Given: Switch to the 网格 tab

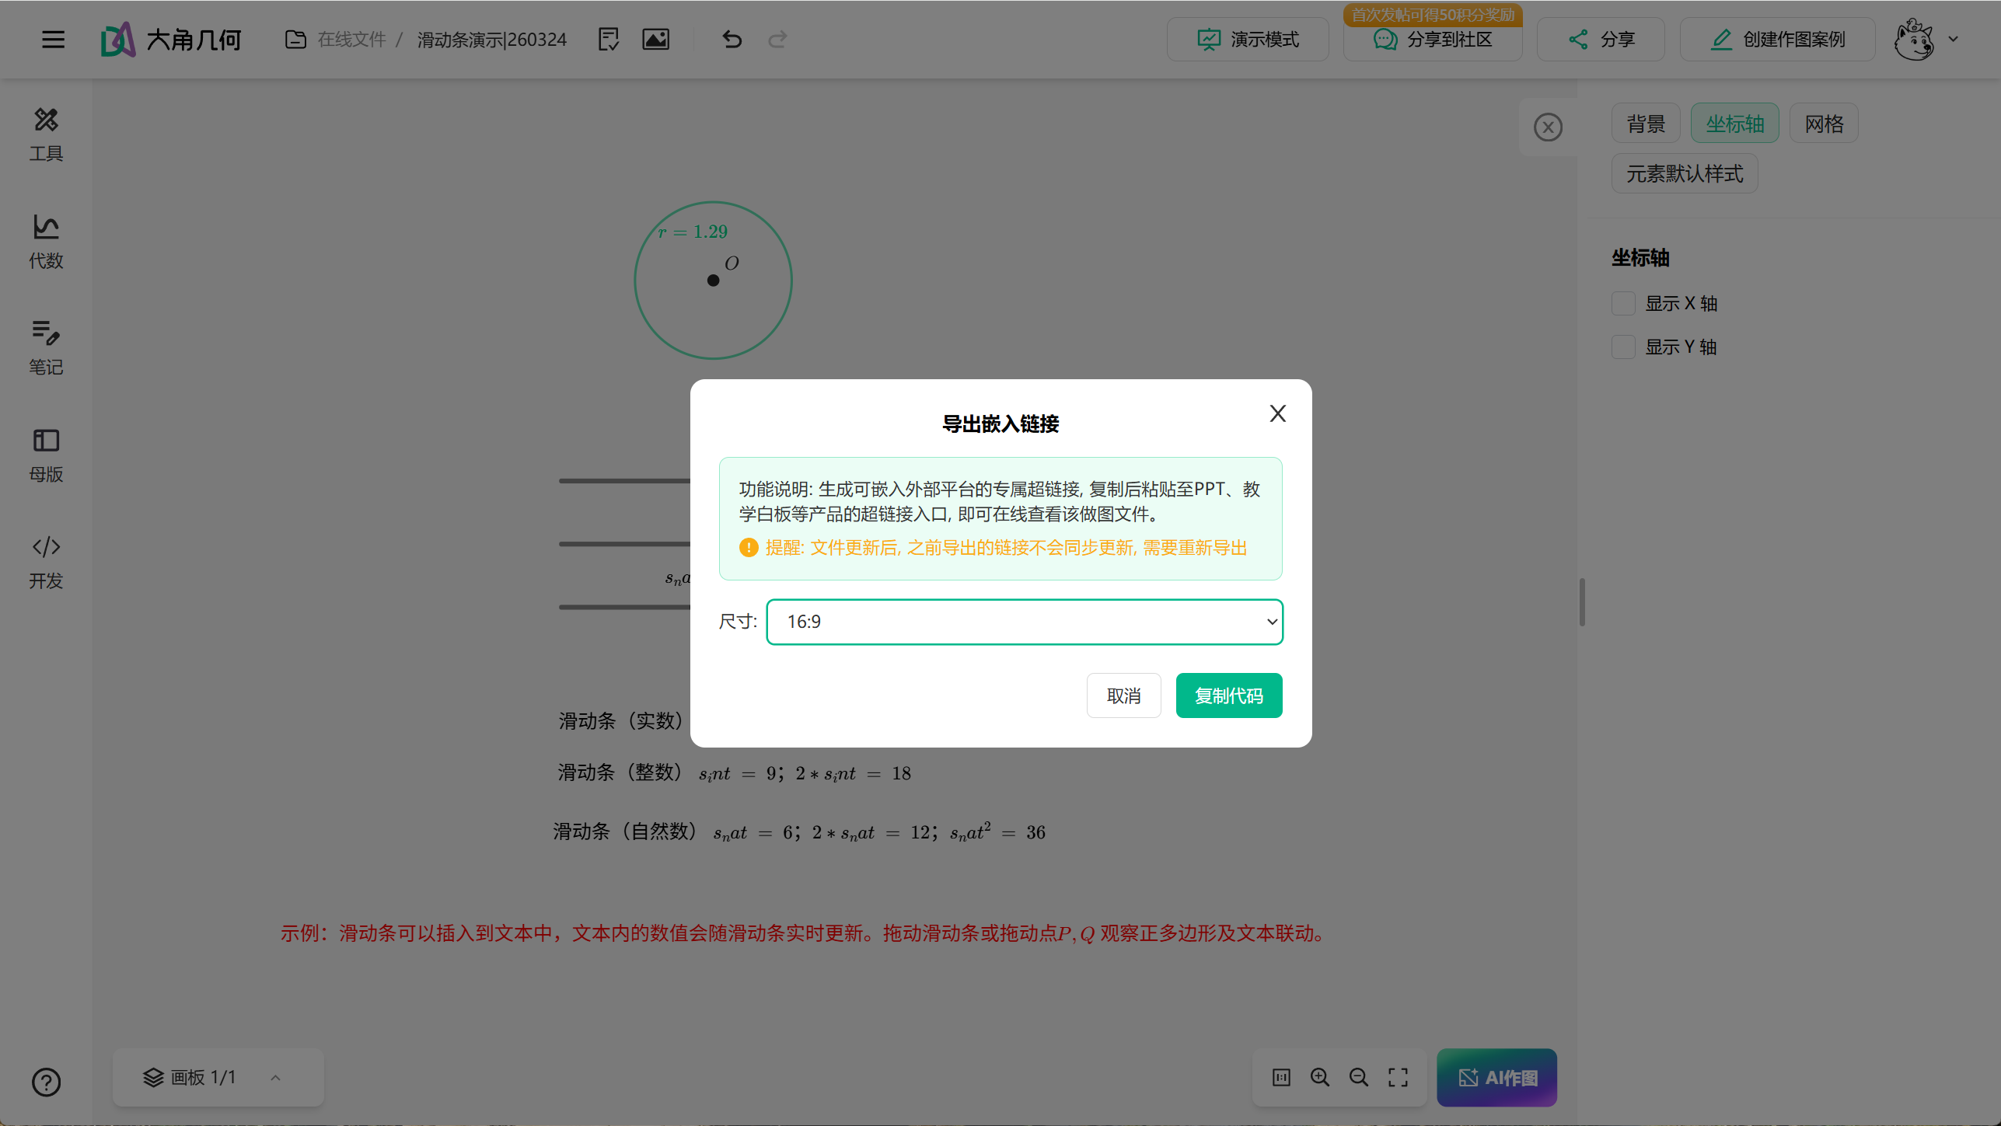Looking at the screenshot, I should tap(1823, 124).
